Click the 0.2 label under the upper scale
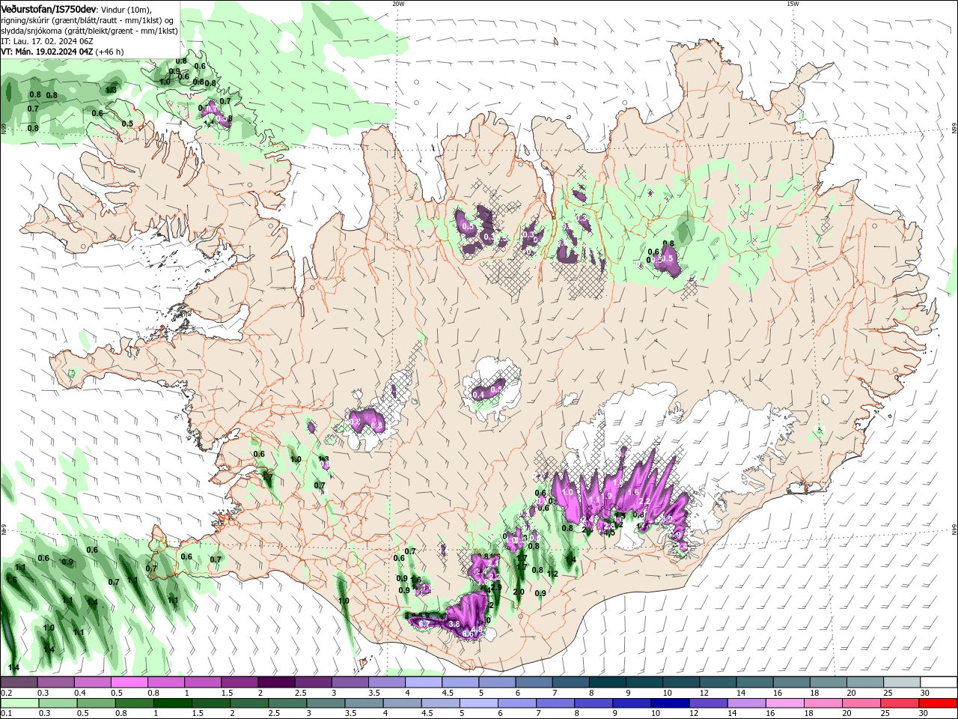This screenshot has height=719, width=958. [x=6, y=693]
